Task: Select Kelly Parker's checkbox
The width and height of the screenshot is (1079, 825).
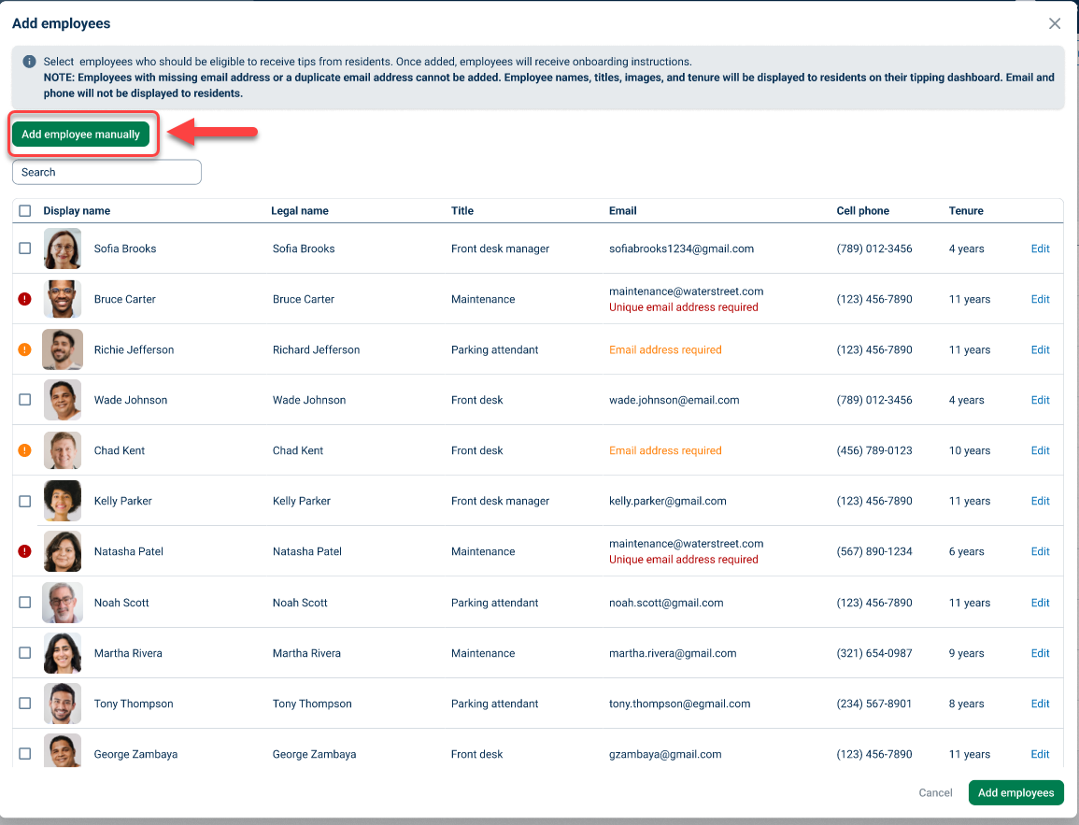Action: (x=25, y=501)
